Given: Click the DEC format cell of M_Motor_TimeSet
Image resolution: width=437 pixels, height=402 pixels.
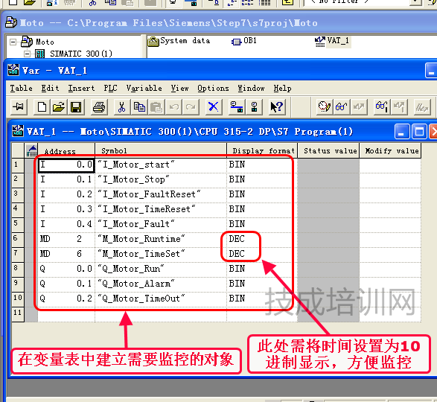Looking at the screenshot, I should coord(240,254).
